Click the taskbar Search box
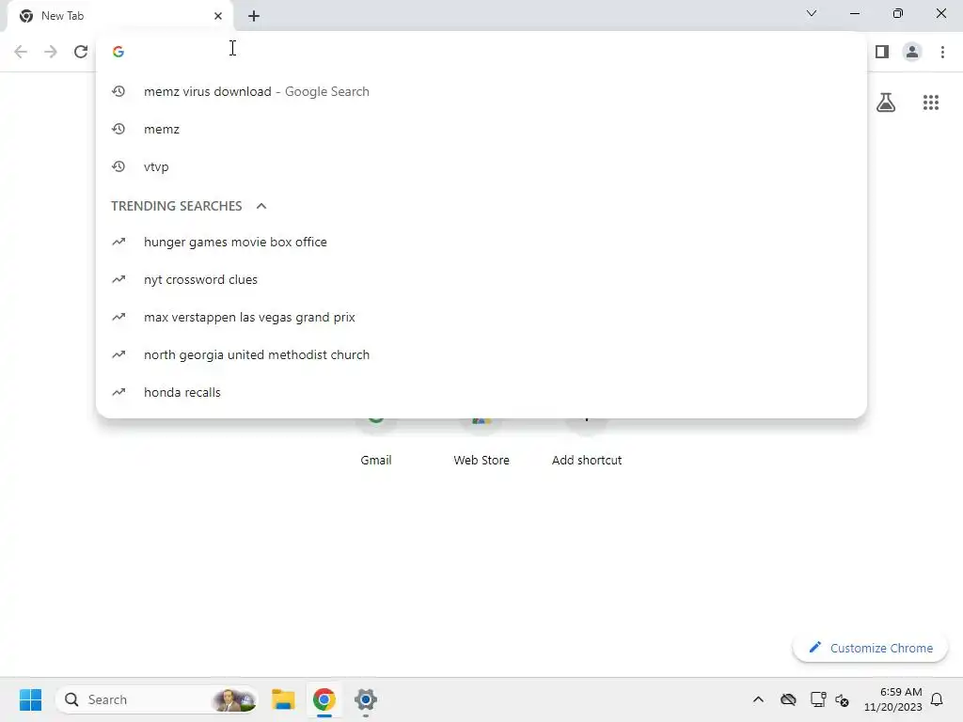 coord(157,699)
